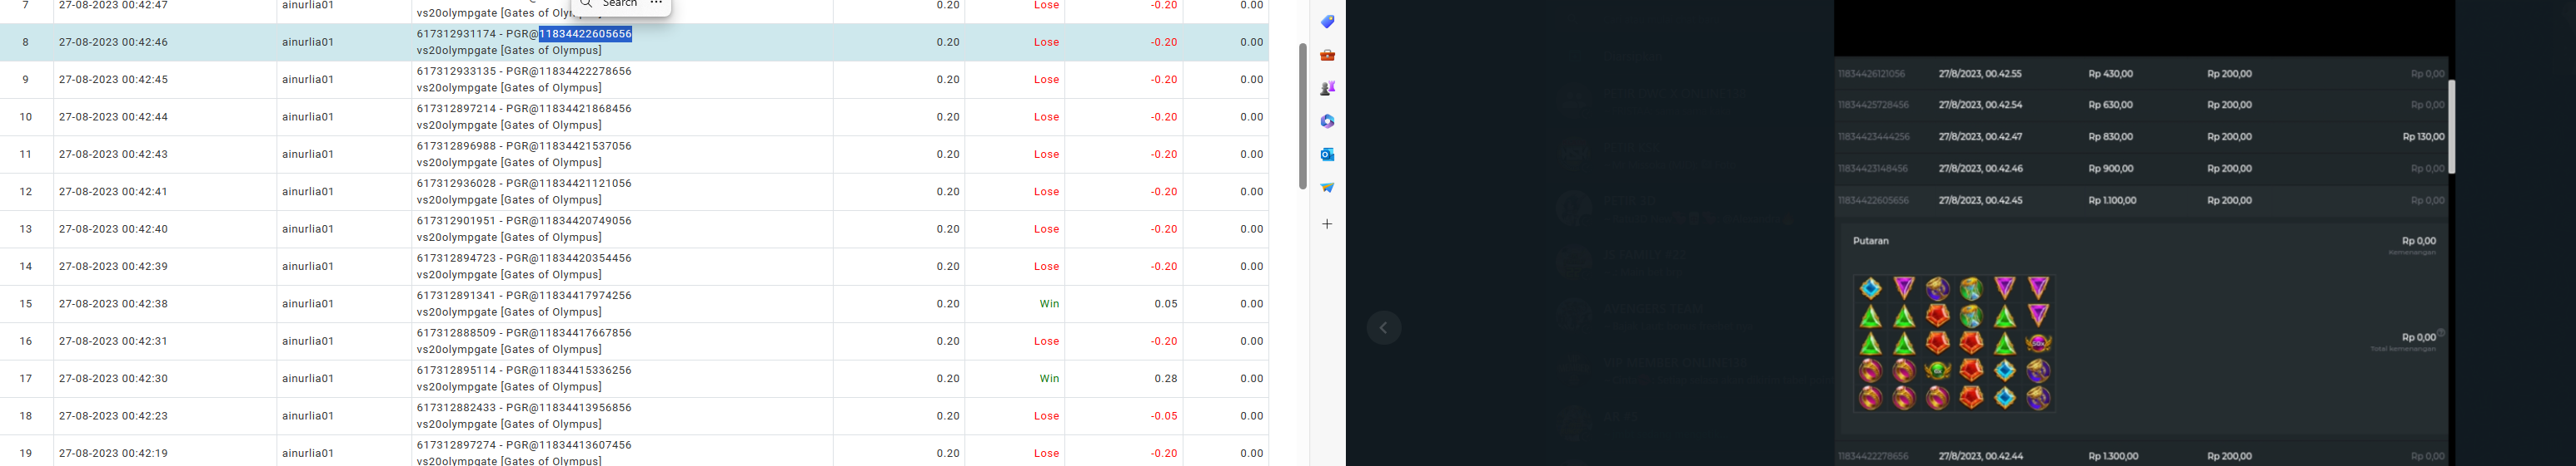Open the Games chess piece sidebar icon
Screen dimensions: 2576x466
(1327, 88)
